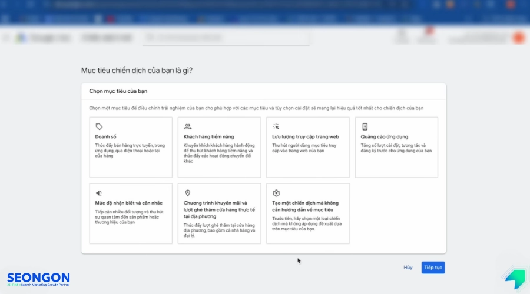Viewport: 530px width, 294px height.
Task: Click the instruction line 'Chọn một mục tiêu để điều chỉnh'
Action: [256, 108]
